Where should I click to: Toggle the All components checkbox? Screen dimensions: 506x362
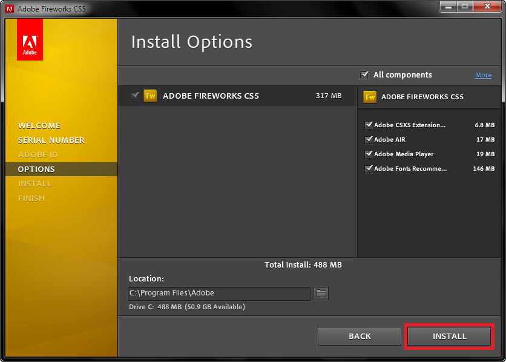point(364,75)
